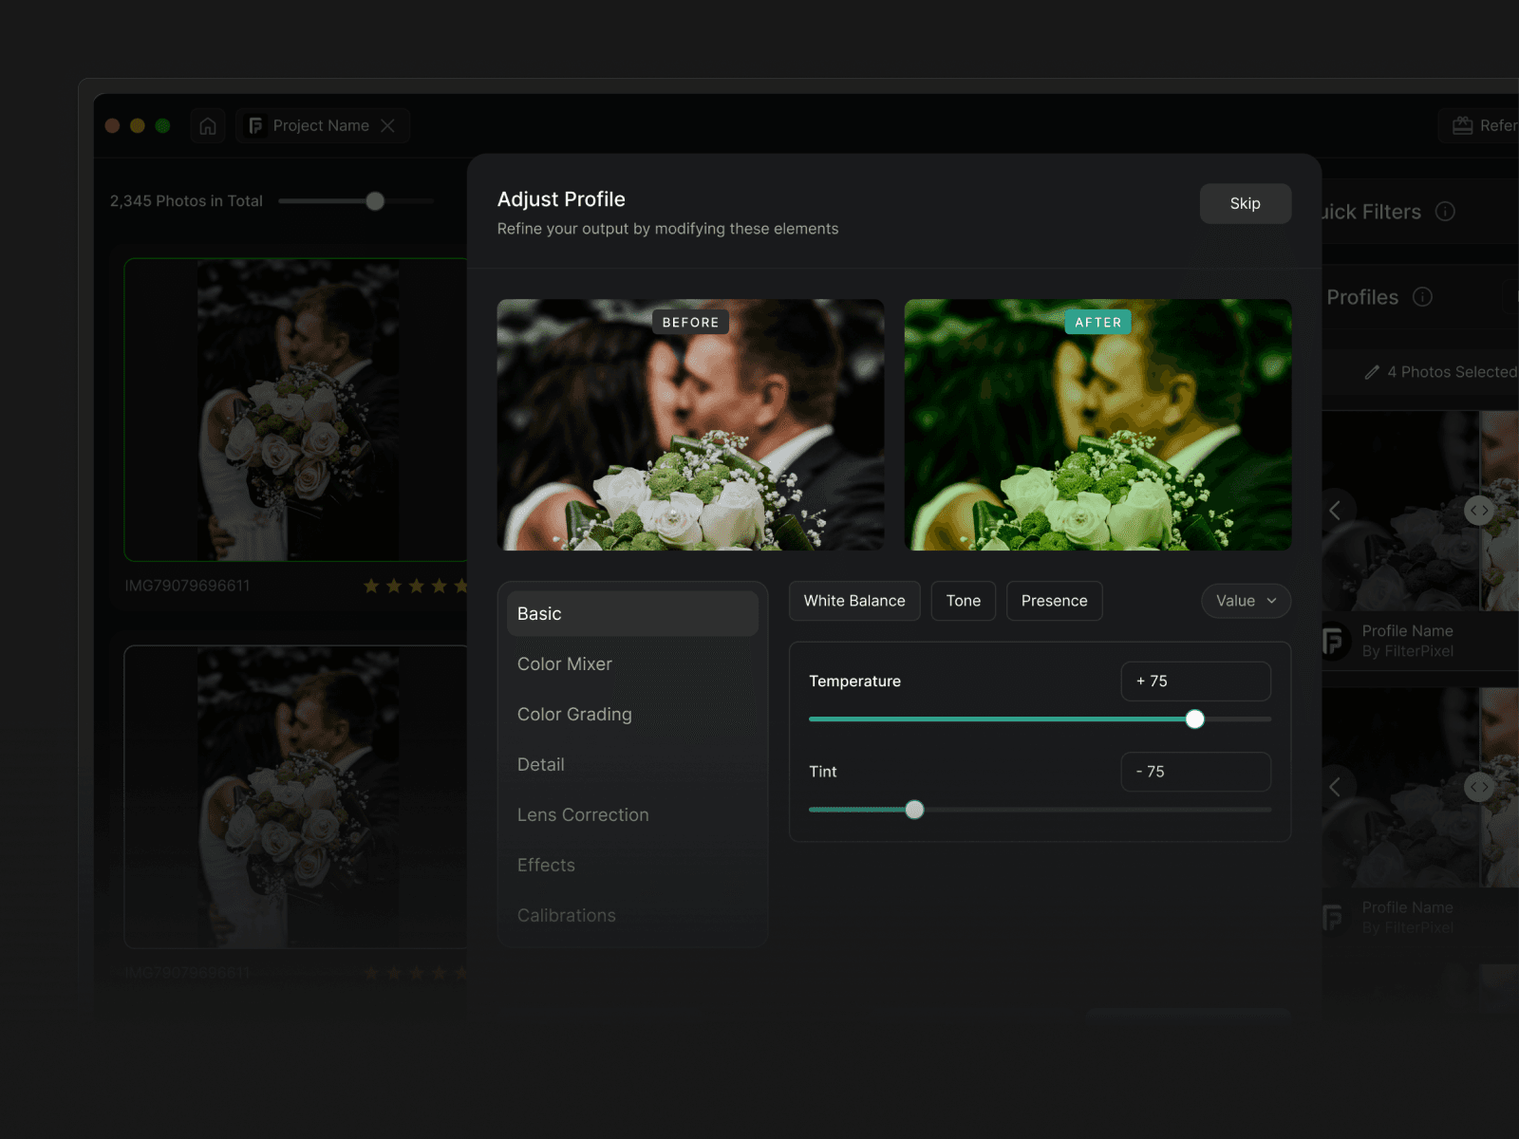
Task: Click the second profile's compare handle icon
Action: (1479, 787)
